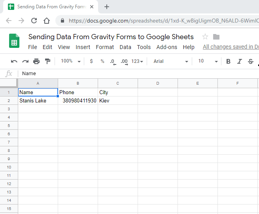The height and width of the screenshot is (214, 259).
Task: Select column B header
Action: pos(78,83)
